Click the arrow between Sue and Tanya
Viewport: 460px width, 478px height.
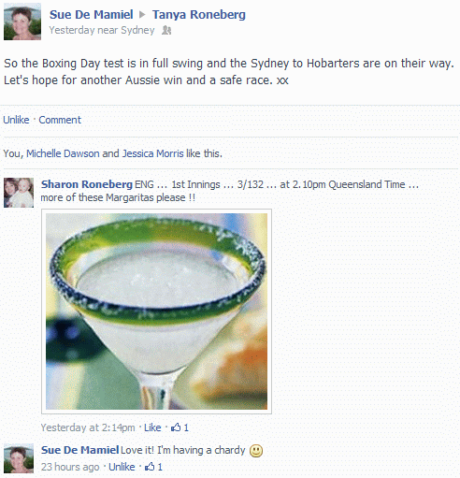point(142,15)
